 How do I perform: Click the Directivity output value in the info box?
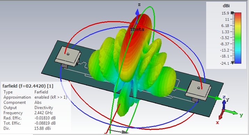tap(44, 108)
